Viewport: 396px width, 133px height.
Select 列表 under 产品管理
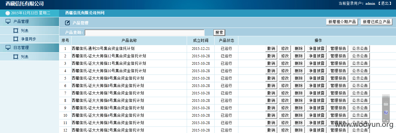[25, 31]
